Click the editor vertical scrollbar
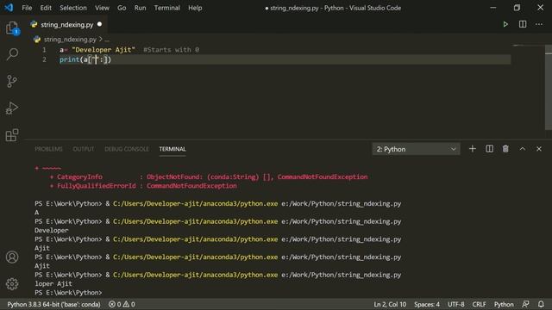 (x=549, y=88)
